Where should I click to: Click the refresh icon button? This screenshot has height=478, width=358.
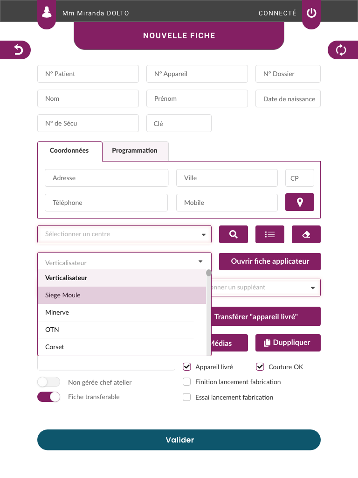pyautogui.click(x=341, y=49)
